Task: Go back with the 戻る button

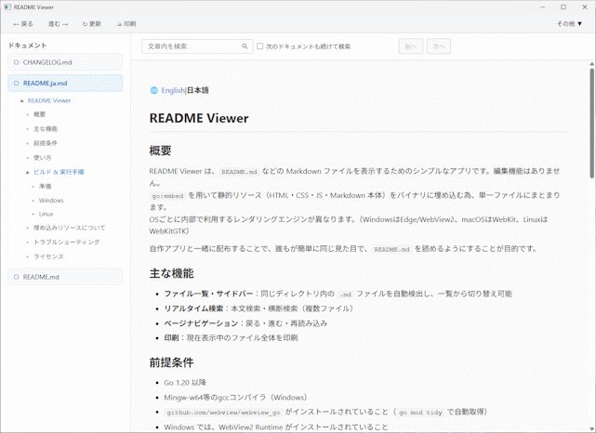Action: [x=23, y=24]
